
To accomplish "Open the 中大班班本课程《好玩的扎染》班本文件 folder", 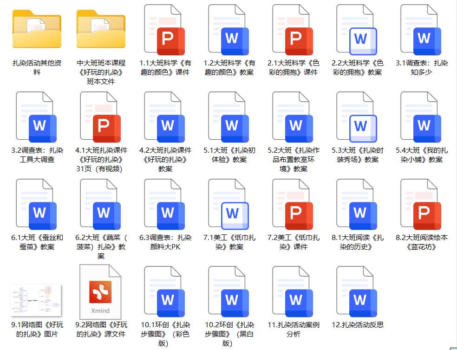I will tap(101, 30).
